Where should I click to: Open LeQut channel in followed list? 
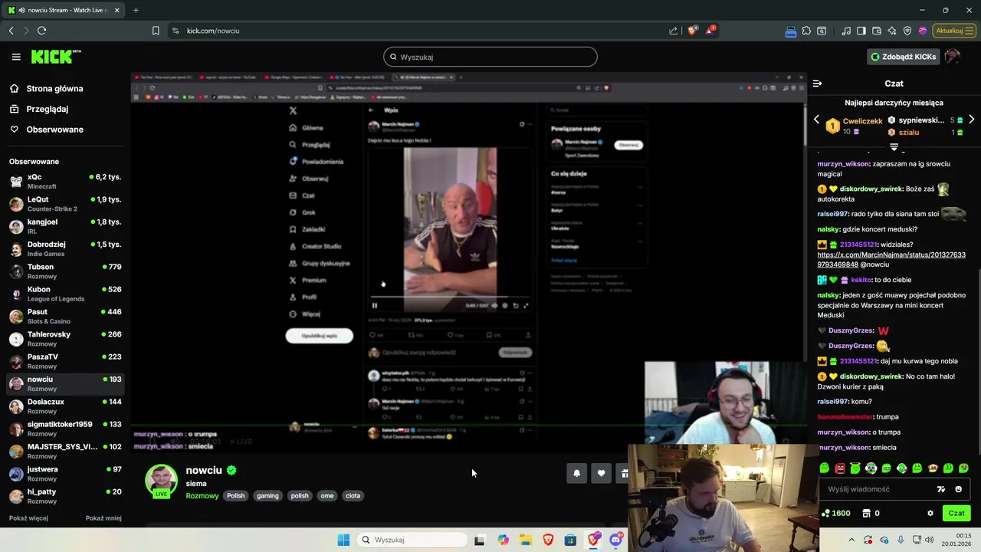pyautogui.click(x=64, y=204)
